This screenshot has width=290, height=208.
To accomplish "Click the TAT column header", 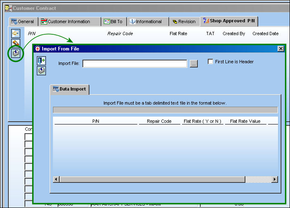I will click(210, 33).
